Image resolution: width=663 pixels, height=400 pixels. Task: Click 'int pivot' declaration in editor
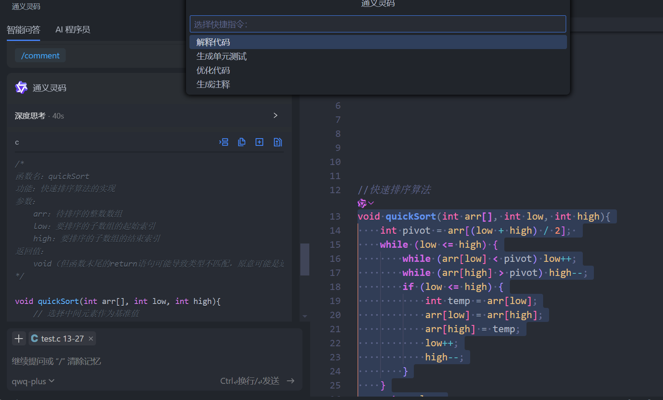coord(405,231)
